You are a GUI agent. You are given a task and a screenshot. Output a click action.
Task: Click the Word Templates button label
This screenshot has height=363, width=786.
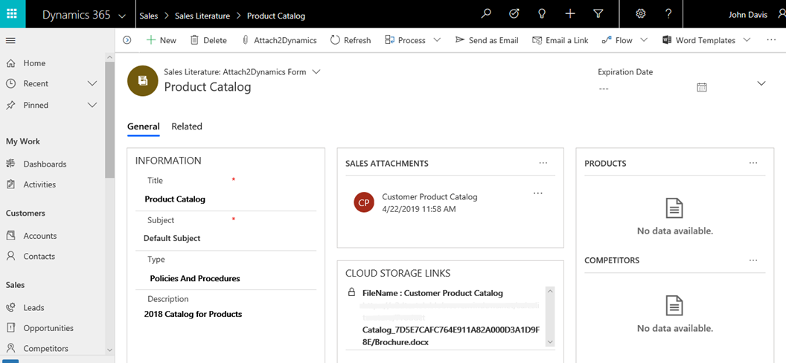click(706, 40)
